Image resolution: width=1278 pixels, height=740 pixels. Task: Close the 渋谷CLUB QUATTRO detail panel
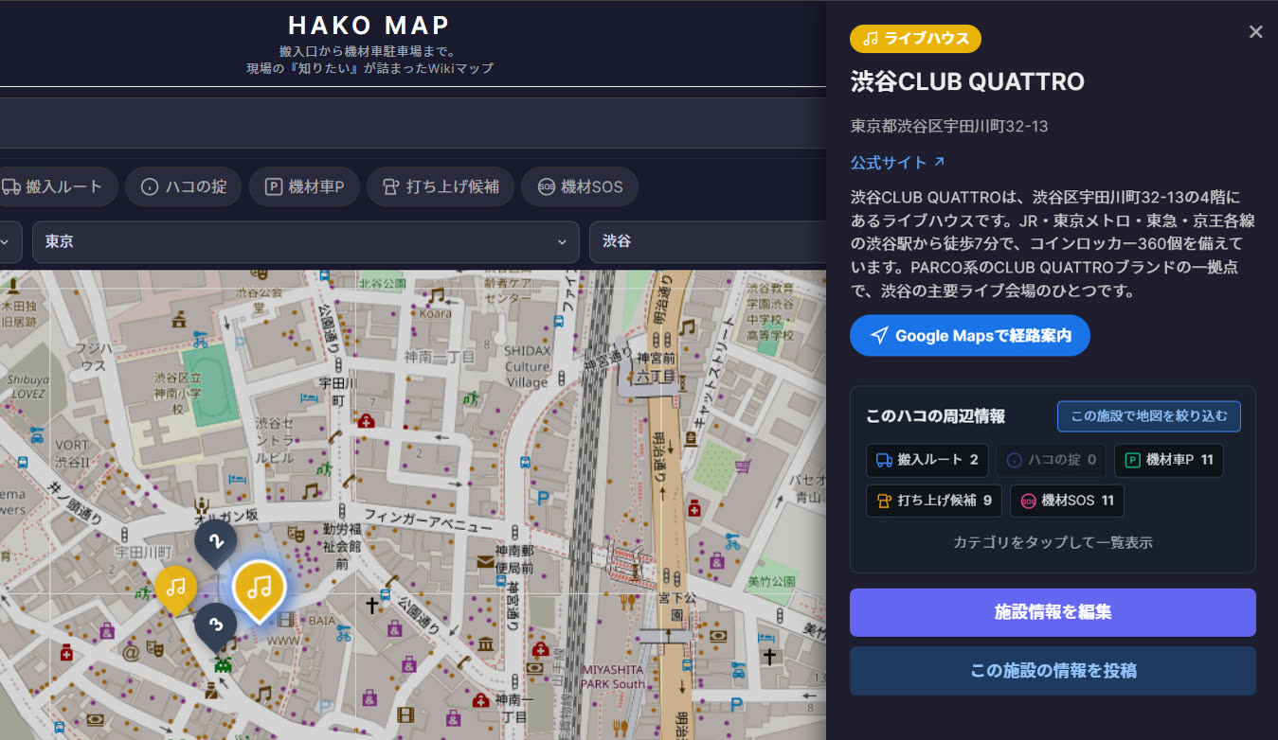1255,32
